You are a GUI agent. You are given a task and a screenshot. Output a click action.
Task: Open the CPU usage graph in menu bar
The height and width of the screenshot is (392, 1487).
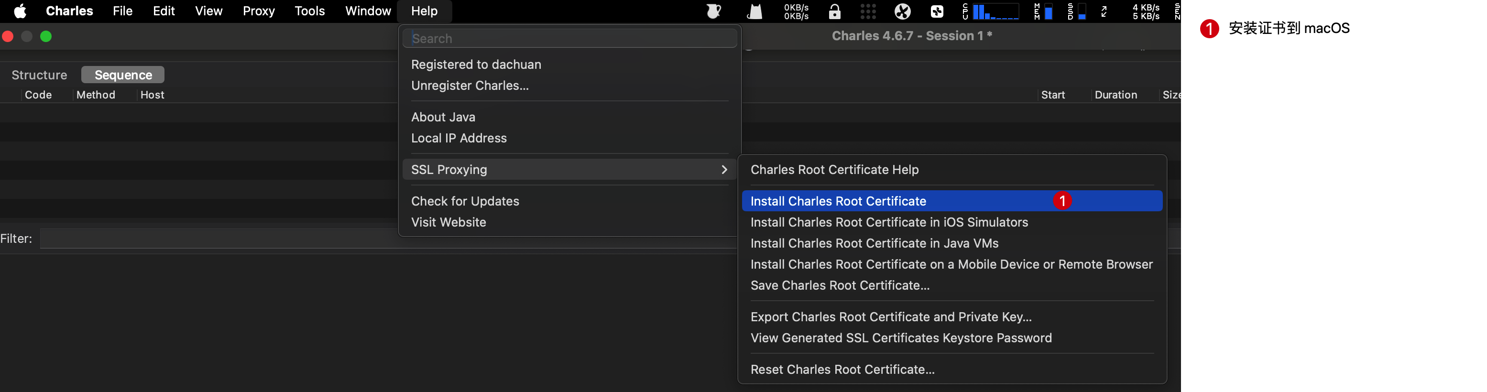pos(991,11)
